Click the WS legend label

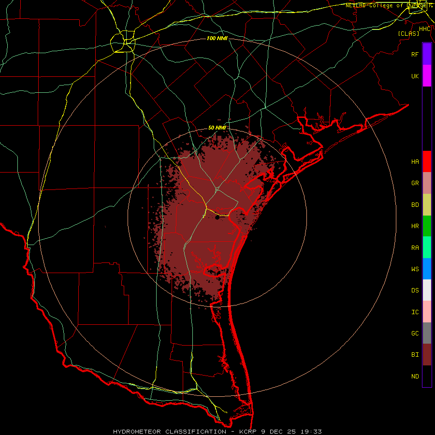415,269
